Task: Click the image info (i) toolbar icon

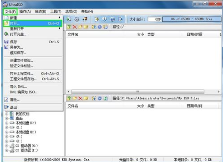Action: coord(104,19)
